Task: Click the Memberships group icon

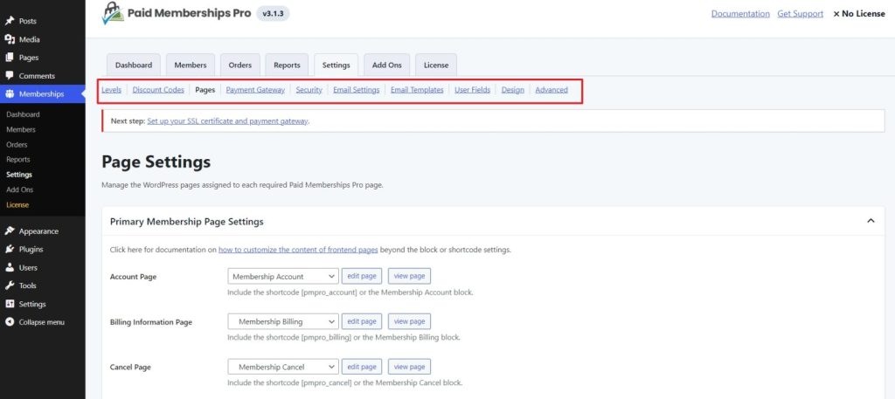Action: click(9, 94)
